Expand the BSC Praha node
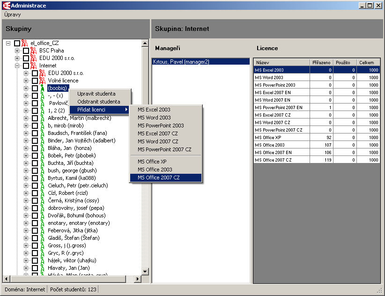Screen dimensions: 385x296 tap(17, 51)
